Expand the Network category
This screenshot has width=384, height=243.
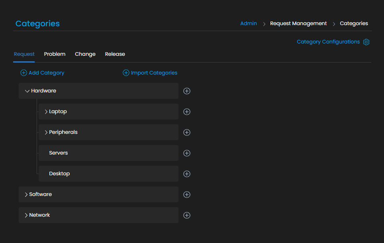point(26,215)
